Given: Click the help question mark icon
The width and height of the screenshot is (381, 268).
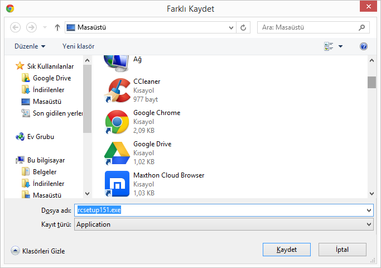Looking at the screenshot, I should click(x=364, y=46).
